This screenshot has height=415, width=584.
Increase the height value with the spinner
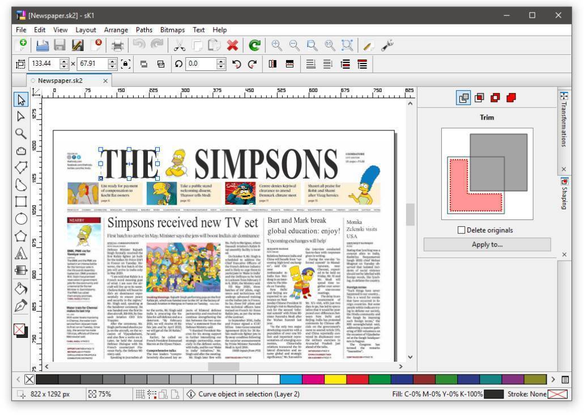coord(113,61)
